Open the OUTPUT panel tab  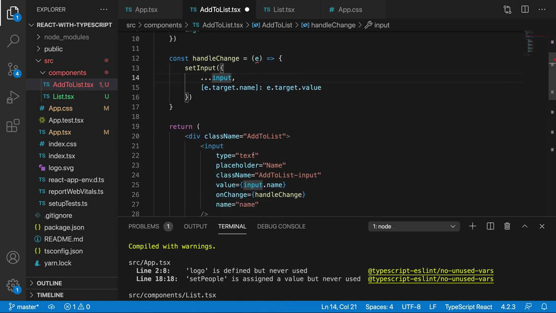[x=195, y=226]
